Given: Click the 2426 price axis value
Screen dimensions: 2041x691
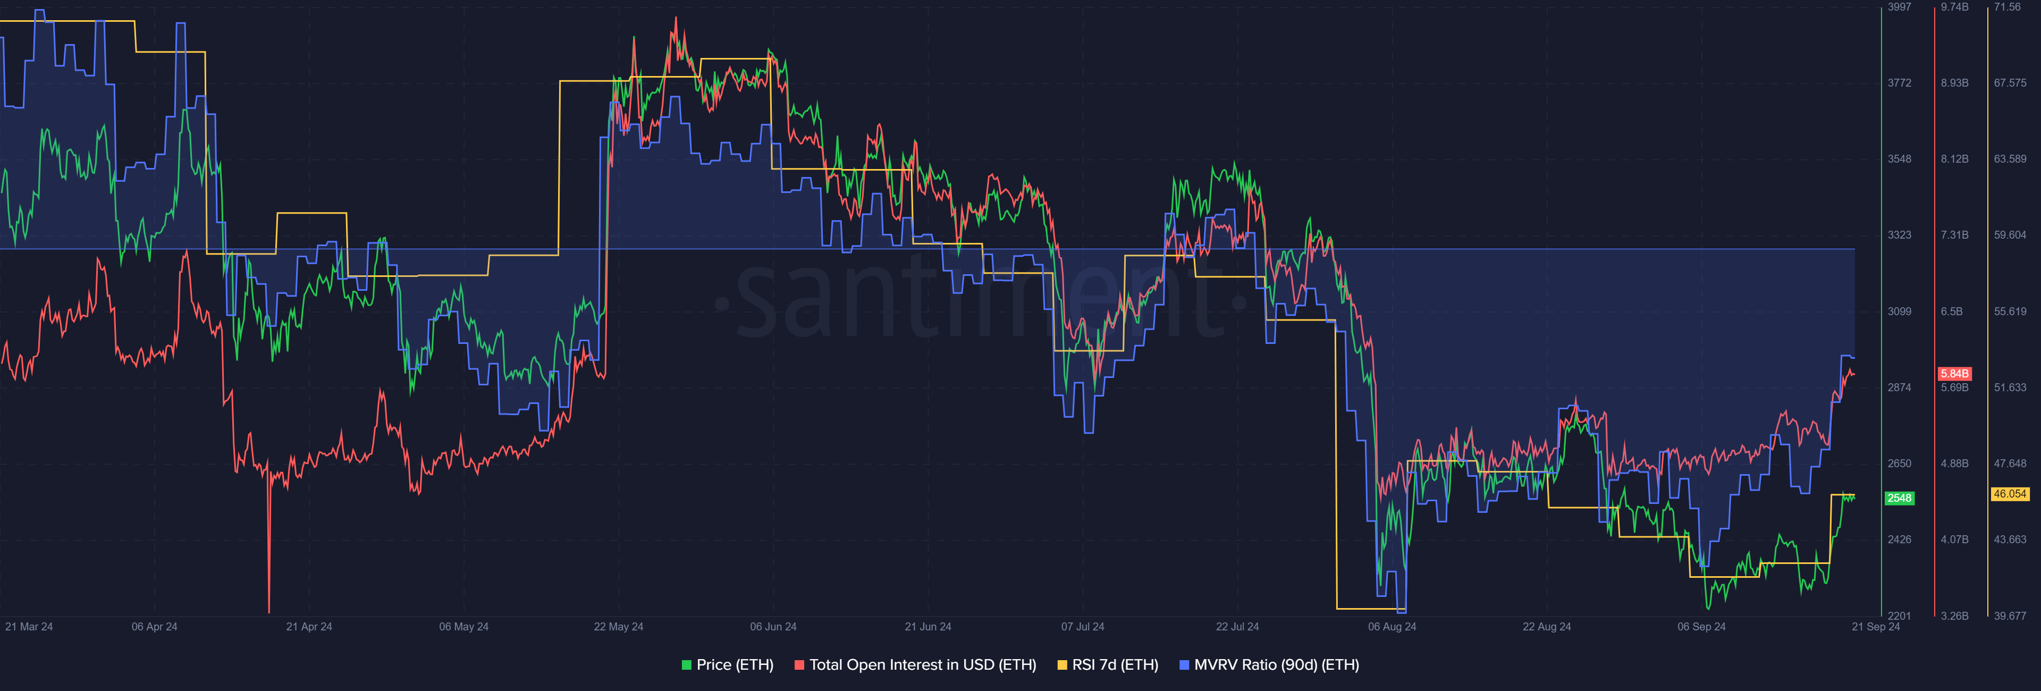Looking at the screenshot, I should (x=1899, y=540).
